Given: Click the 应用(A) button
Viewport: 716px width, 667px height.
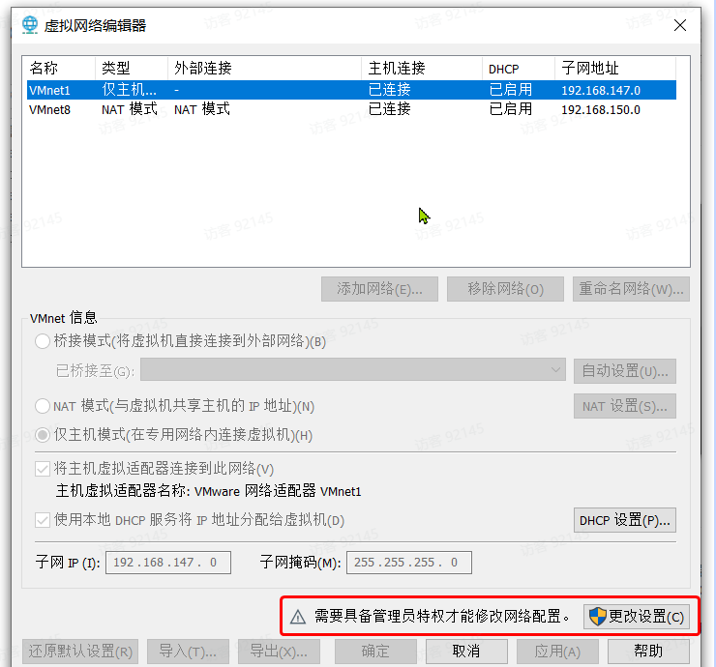Looking at the screenshot, I should [557, 652].
